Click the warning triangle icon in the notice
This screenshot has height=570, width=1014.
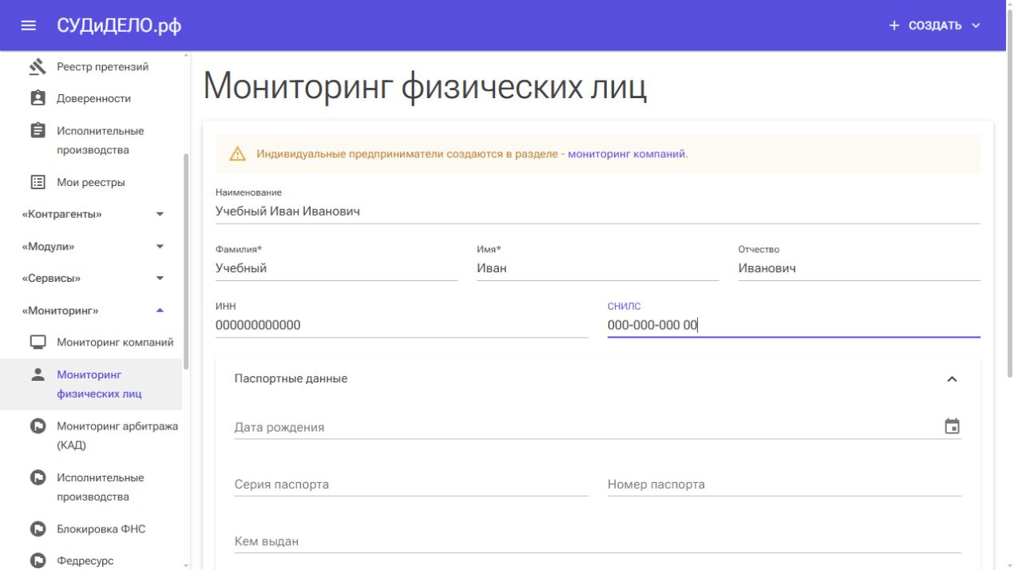(x=238, y=154)
